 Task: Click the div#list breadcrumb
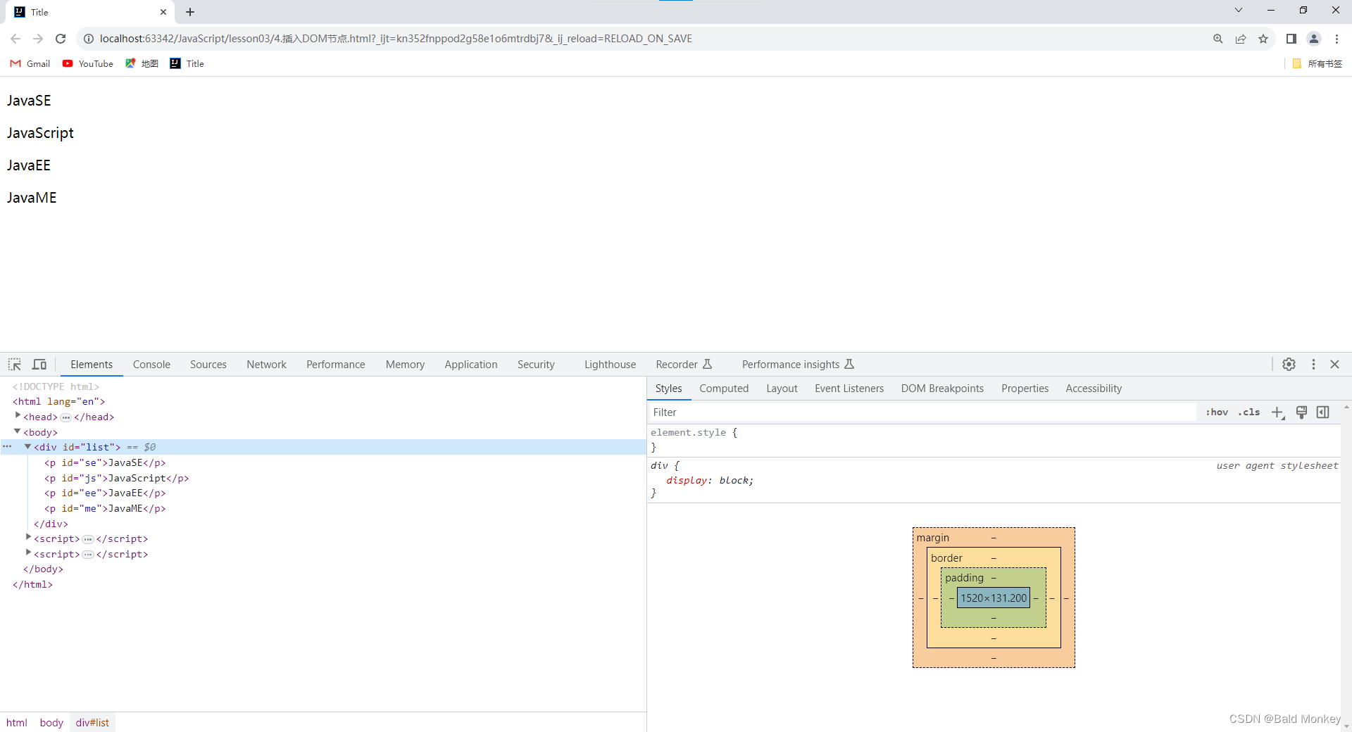(x=92, y=723)
